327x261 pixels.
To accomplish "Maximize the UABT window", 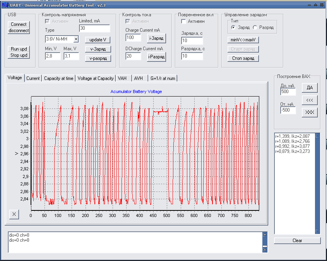I will 315,5.
